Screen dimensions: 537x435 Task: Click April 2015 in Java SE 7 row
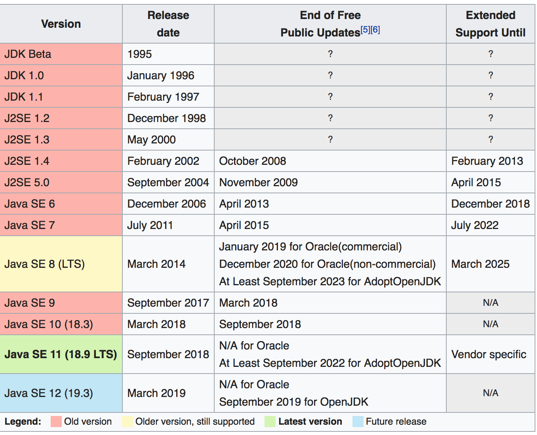click(244, 225)
